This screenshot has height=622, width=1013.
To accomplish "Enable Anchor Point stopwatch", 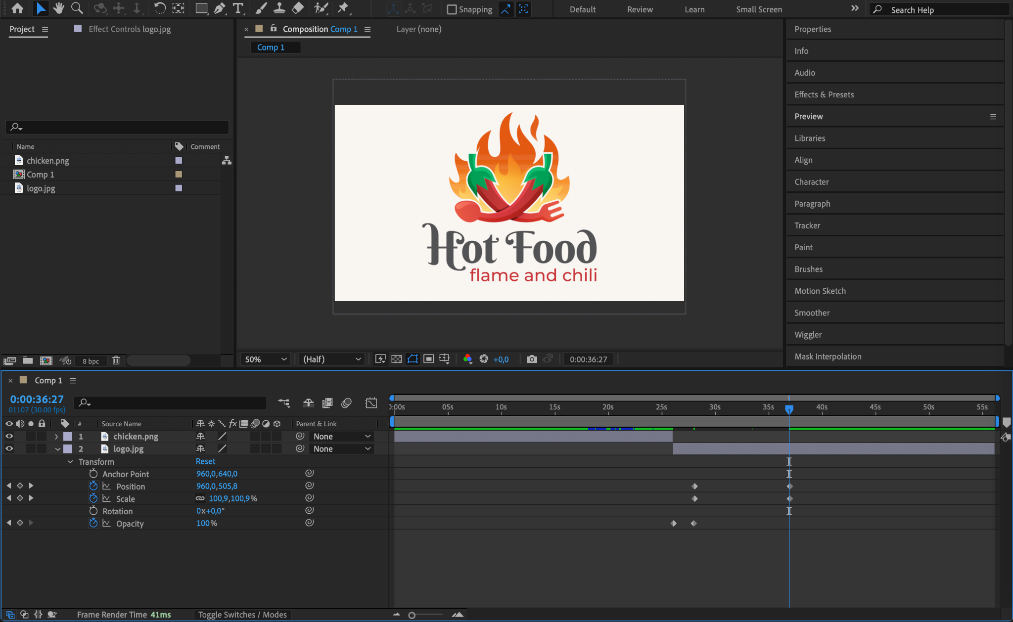I will pos(93,474).
